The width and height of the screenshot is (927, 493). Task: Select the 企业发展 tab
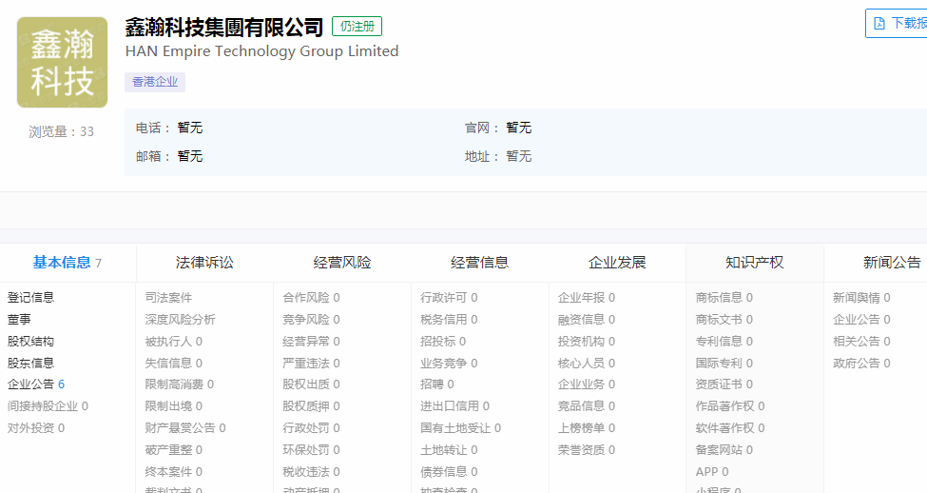point(617,263)
